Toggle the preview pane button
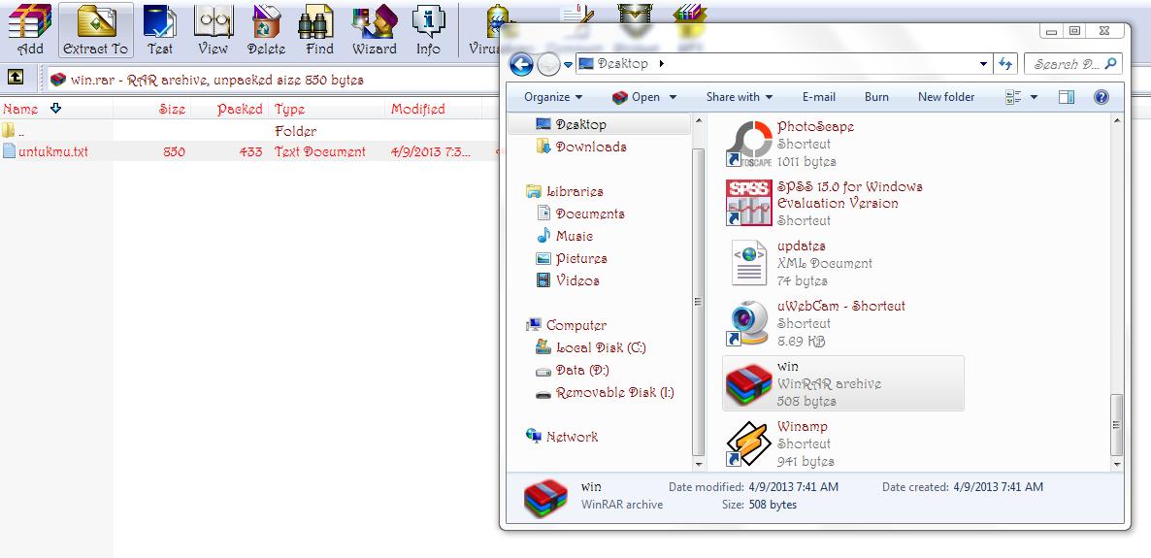The image size is (1151, 558). pos(1067,97)
